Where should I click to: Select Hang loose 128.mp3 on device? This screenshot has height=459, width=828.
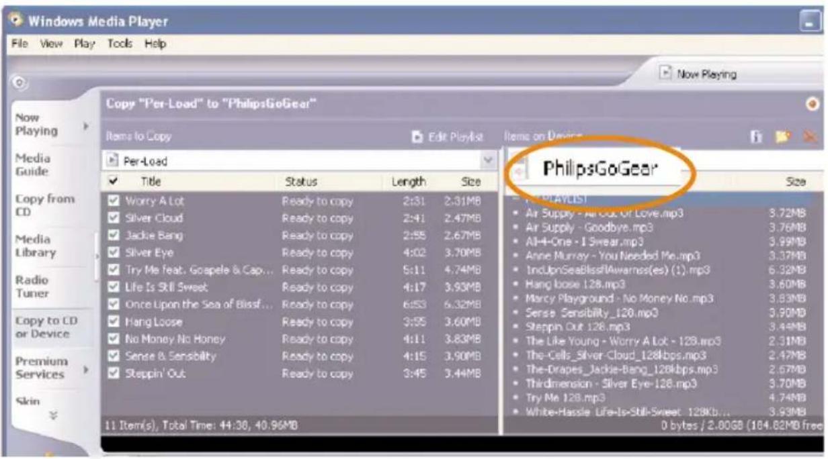(x=571, y=284)
